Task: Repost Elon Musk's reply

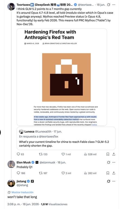Action: click(43, 173)
